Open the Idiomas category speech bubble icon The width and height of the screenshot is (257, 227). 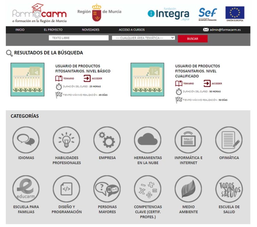click(26, 140)
